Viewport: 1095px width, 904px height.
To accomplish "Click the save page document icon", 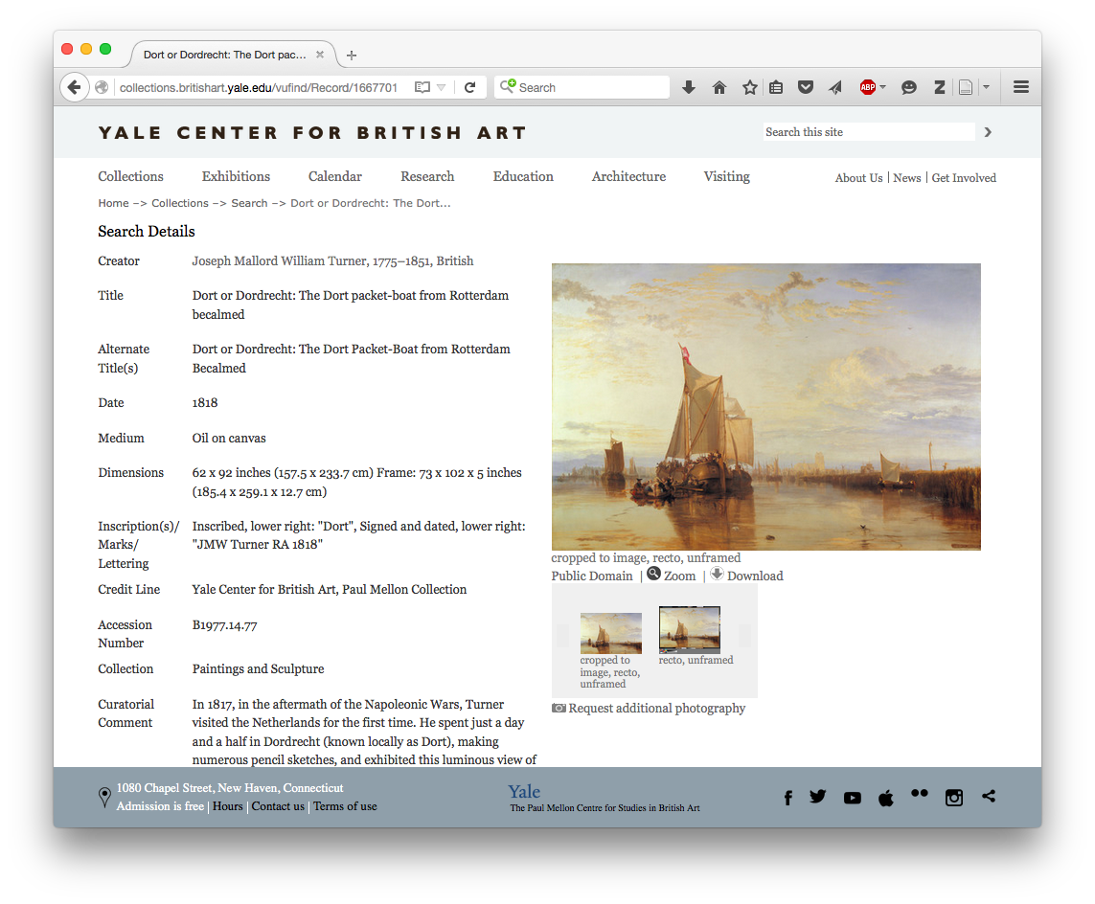I will pyautogui.click(x=966, y=87).
